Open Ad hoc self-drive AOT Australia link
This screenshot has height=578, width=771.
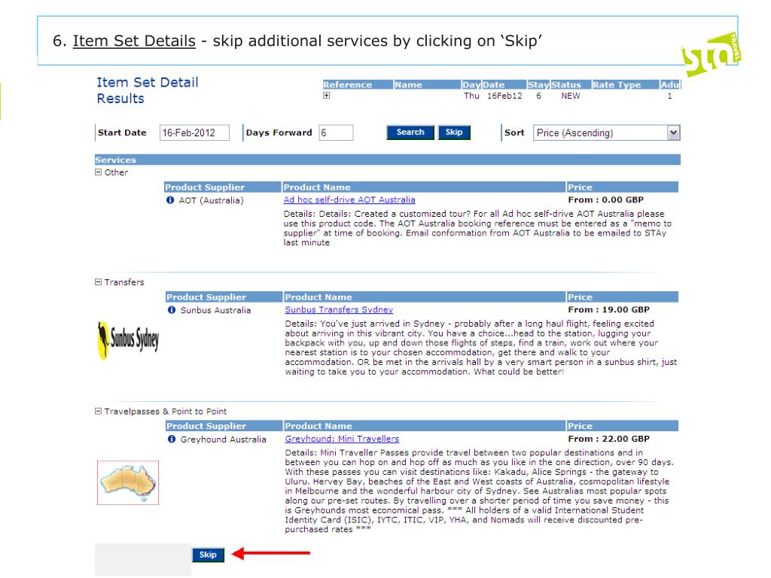(349, 200)
